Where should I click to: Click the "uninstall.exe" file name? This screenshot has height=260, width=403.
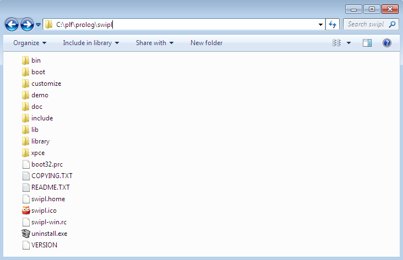point(50,234)
